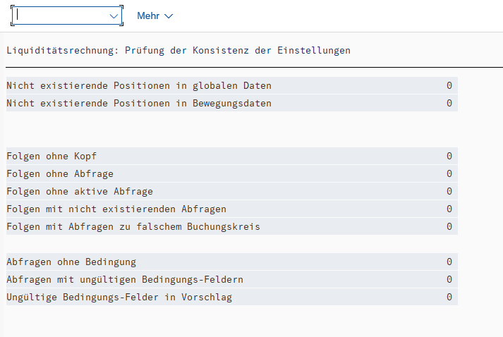Select count value for Positionen in Bewegungsdaten
The width and height of the screenshot is (503, 337).
449,104
